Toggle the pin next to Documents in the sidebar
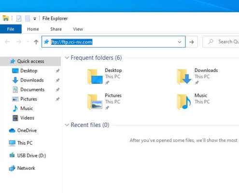 coord(57,90)
